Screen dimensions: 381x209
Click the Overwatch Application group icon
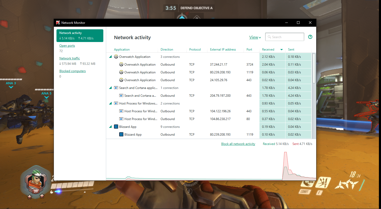pyautogui.click(x=116, y=57)
